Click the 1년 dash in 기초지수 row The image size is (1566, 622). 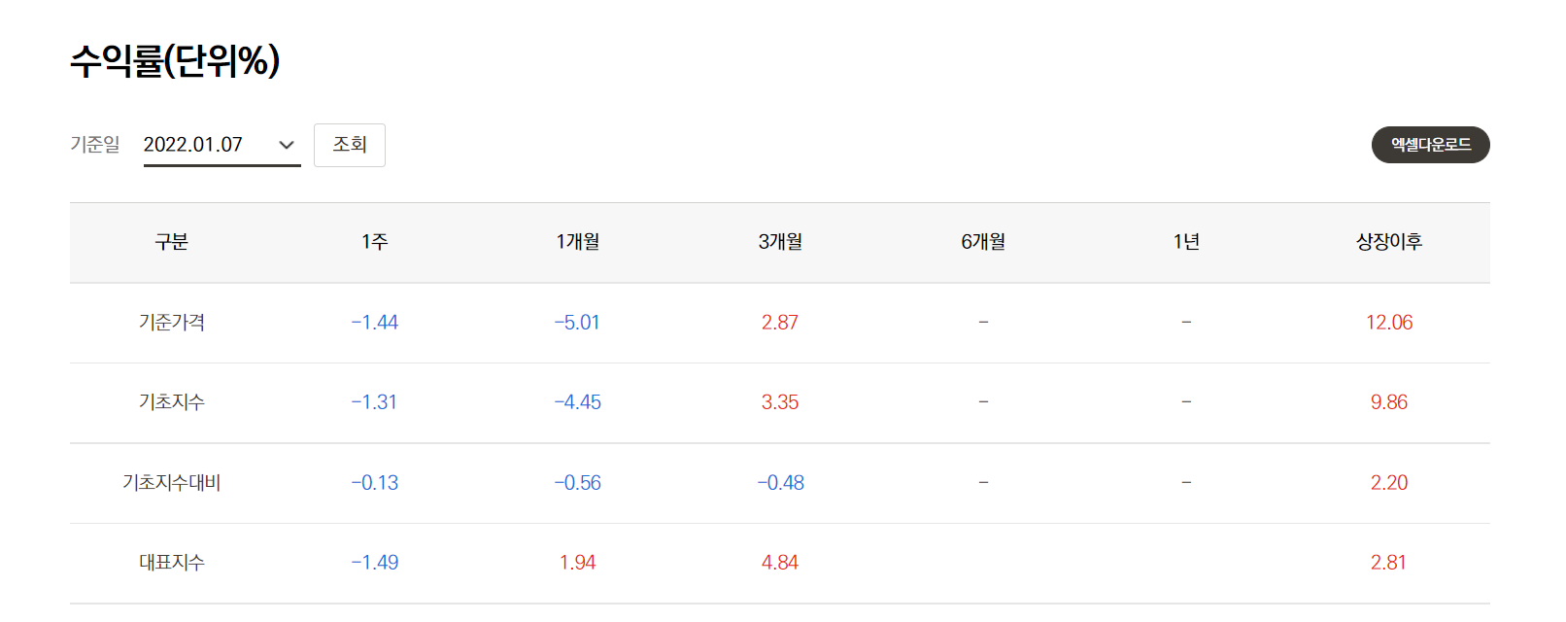pyautogui.click(x=1186, y=401)
